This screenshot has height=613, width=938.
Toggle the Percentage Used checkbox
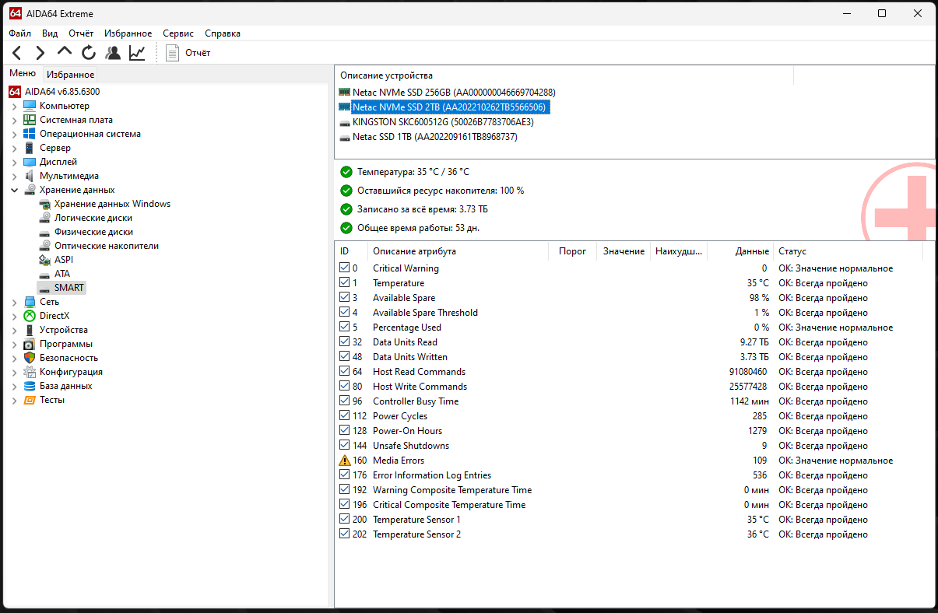(x=345, y=328)
